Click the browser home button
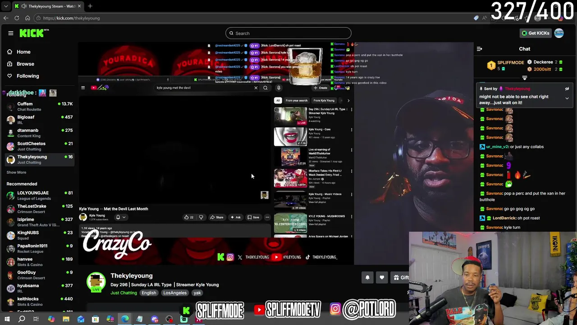 click(27, 18)
